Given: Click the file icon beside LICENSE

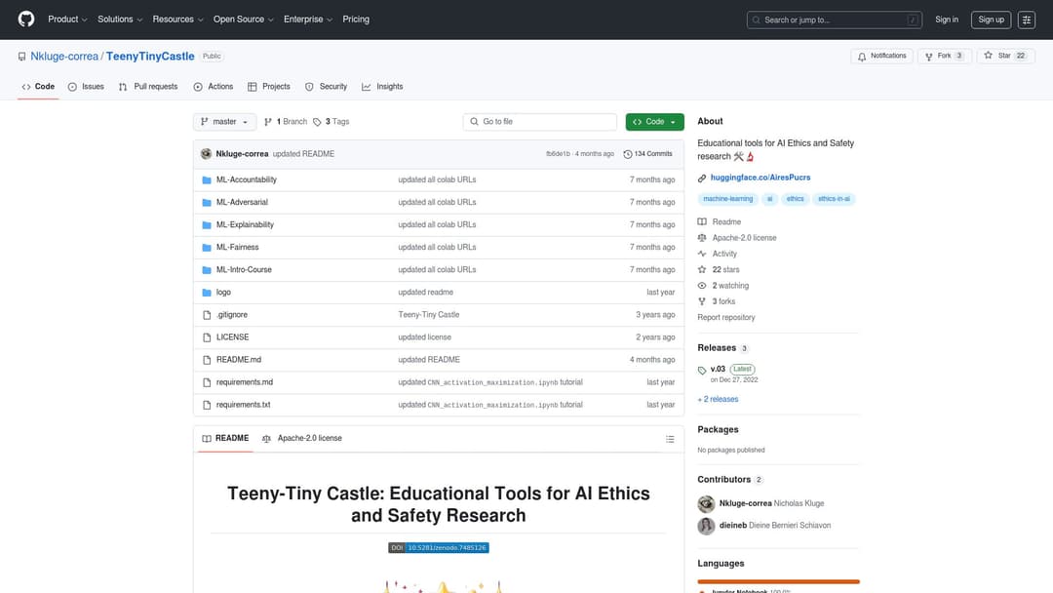Looking at the screenshot, I should (207, 337).
